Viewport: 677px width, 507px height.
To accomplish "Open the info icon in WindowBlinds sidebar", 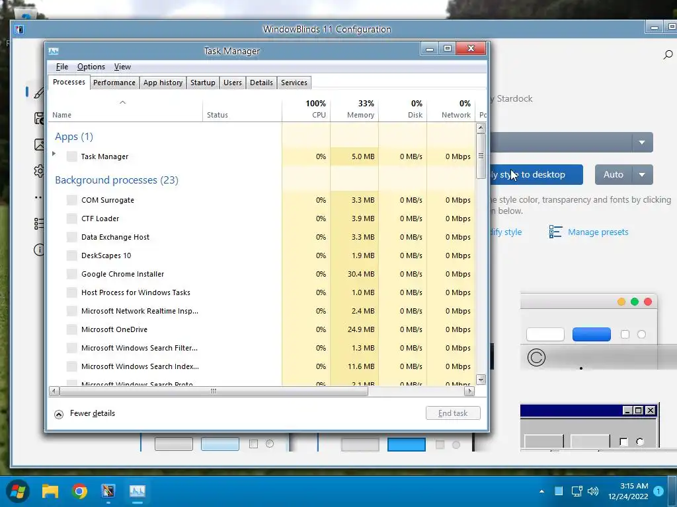I will point(39,250).
